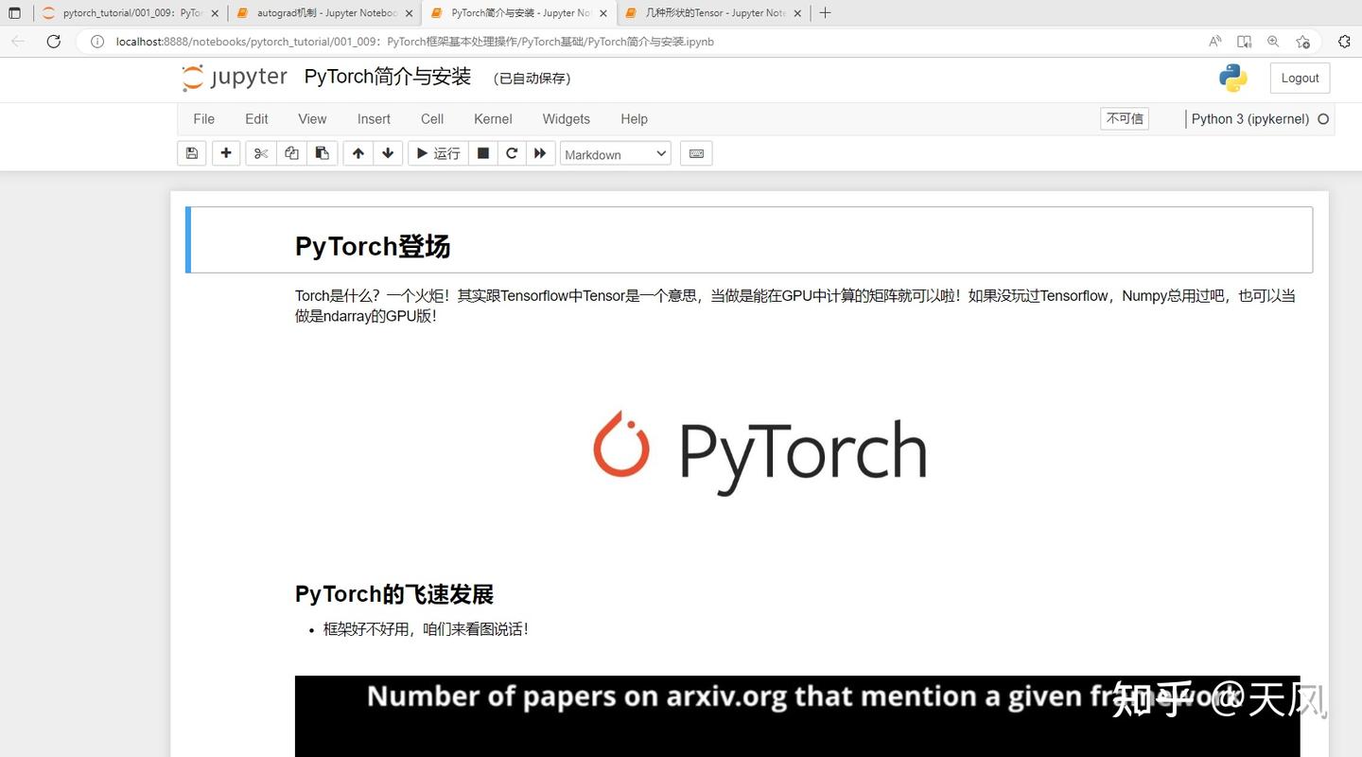Restart the kernel using the refresh icon
Screen dimensions: 1362x757
[x=511, y=152]
